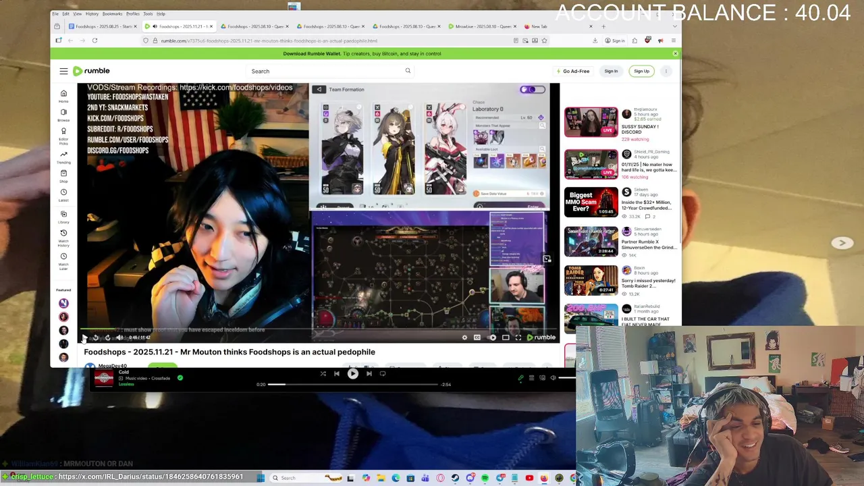Toggle shuffle in the music player
The image size is (864, 486).
click(x=323, y=373)
